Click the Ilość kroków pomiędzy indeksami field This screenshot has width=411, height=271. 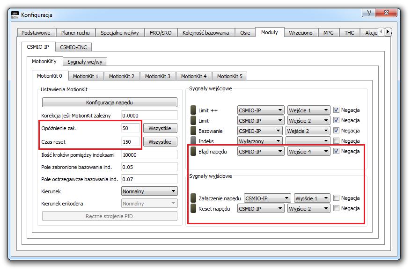149,154
